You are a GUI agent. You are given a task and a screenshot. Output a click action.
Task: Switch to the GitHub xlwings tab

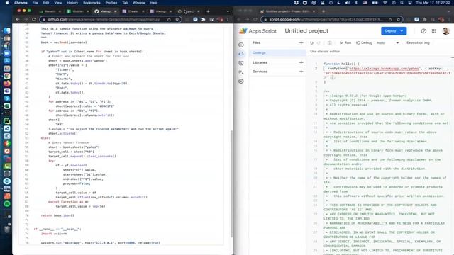coord(106,11)
